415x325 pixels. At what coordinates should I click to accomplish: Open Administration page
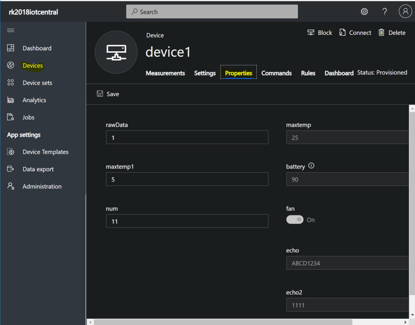coord(42,186)
